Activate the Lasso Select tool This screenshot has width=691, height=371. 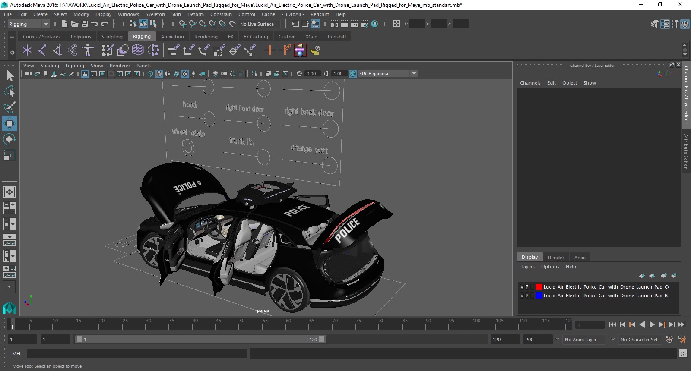pos(10,91)
